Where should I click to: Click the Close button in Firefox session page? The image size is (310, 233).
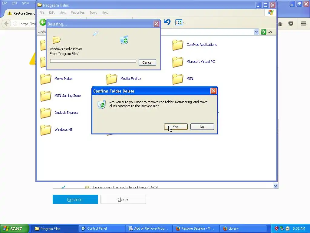pyautogui.click(x=123, y=199)
